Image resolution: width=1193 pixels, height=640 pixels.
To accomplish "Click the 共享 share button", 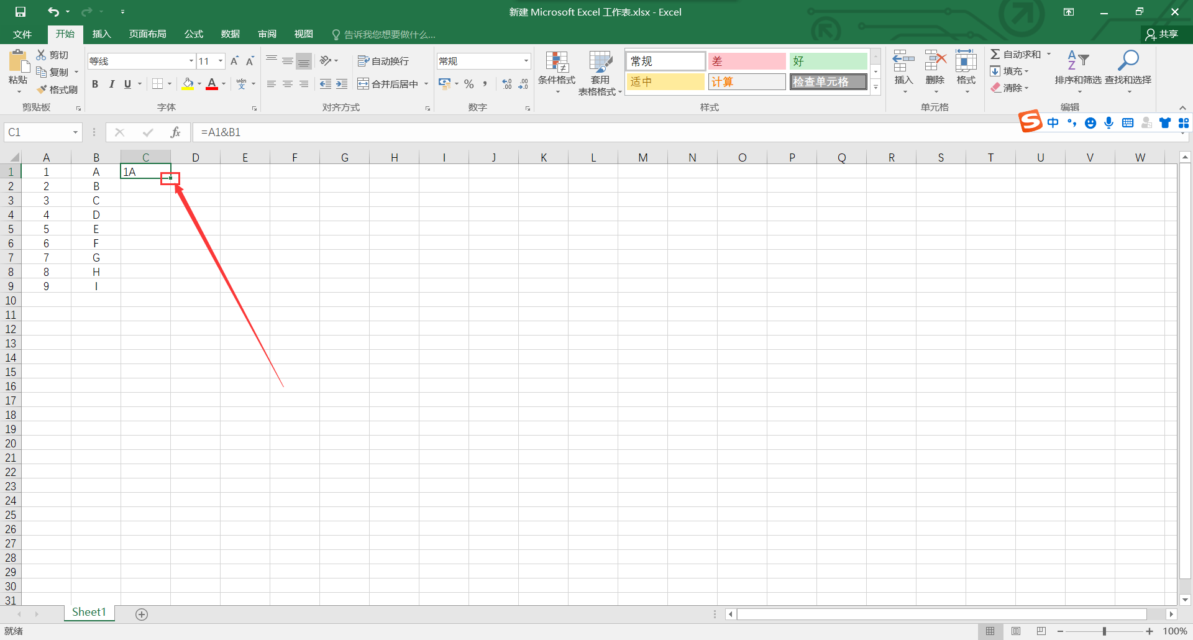I will (x=1163, y=34).
